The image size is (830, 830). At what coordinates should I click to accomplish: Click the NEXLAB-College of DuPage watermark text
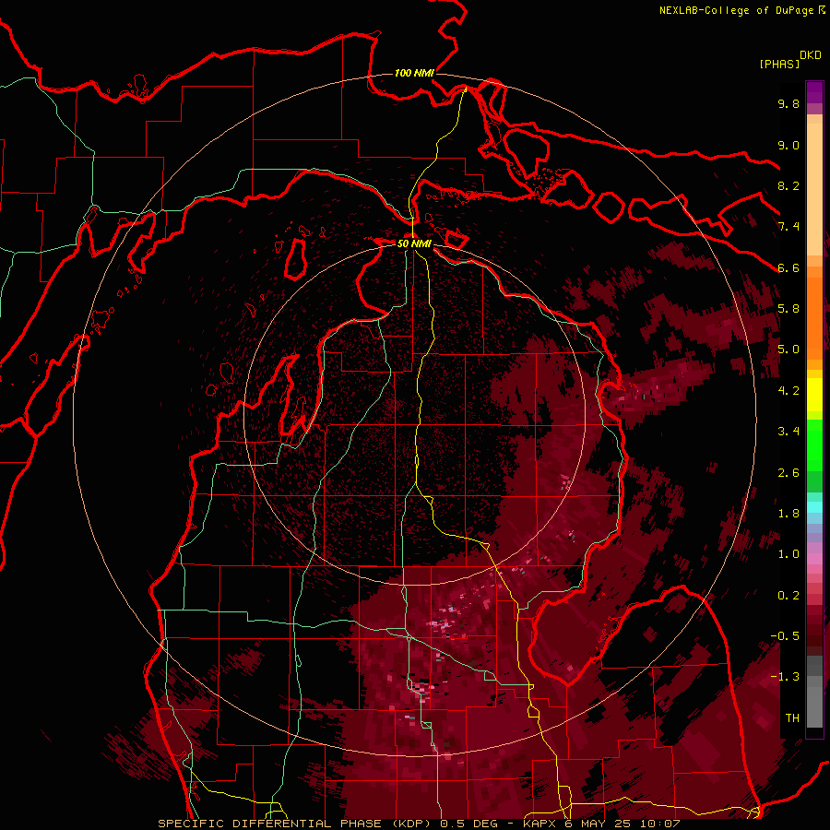[739, 10]
